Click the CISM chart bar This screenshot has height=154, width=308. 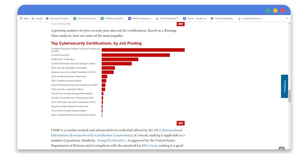(x=117, y=64)
